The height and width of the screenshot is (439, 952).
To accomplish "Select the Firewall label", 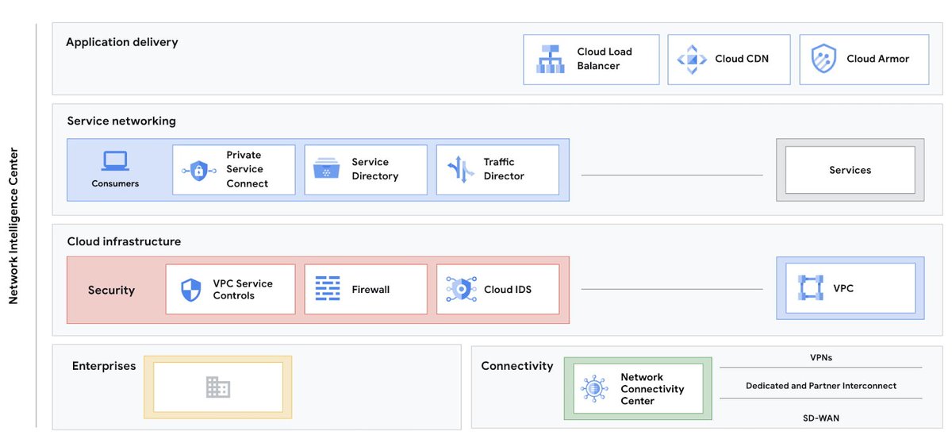I will click(370, 290).
